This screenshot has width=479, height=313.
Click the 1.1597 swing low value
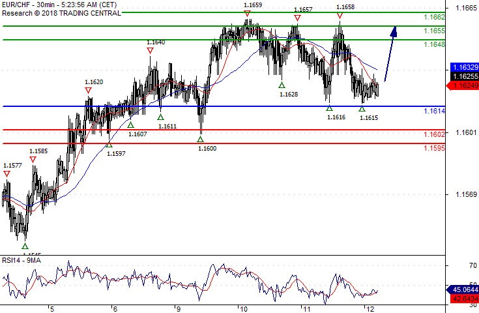tap(116, 154)
